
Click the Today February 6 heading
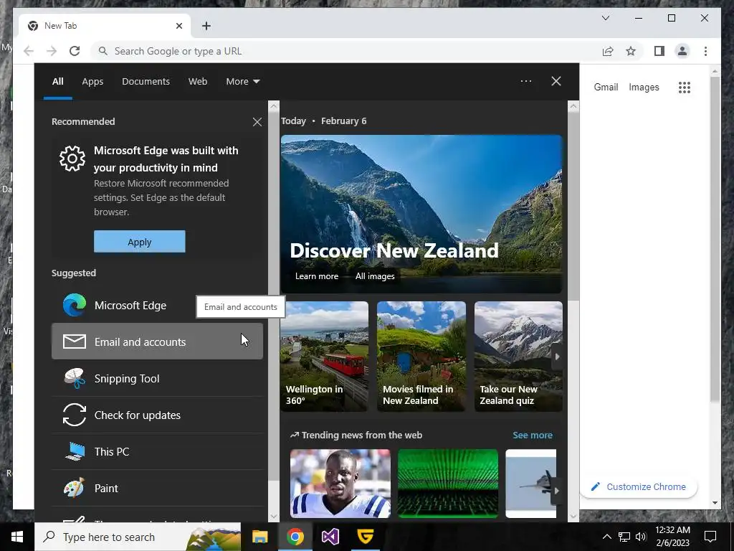tap(324, 121)
